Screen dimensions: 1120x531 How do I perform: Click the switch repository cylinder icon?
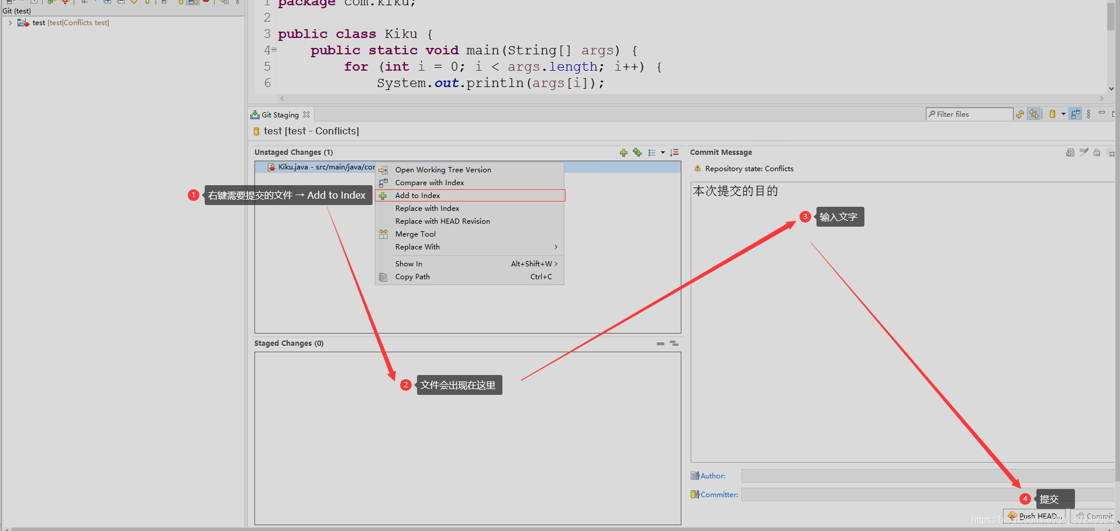pos(1052,114)
